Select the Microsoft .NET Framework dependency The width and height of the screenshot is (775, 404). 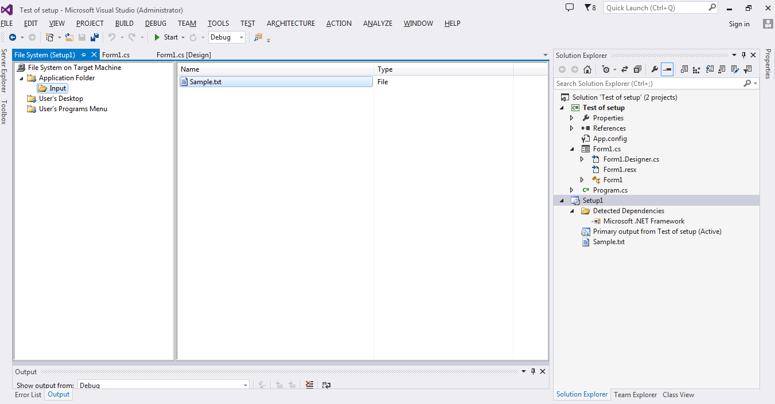(638, 221)
